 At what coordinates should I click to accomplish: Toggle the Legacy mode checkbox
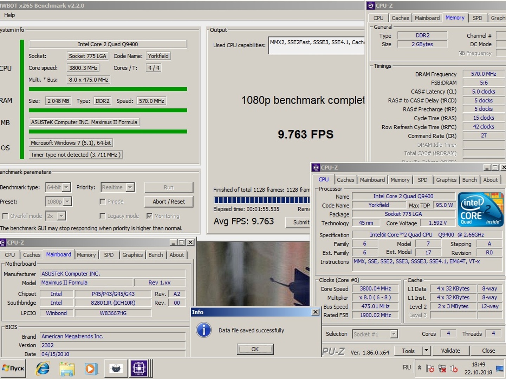pos(103,216)
